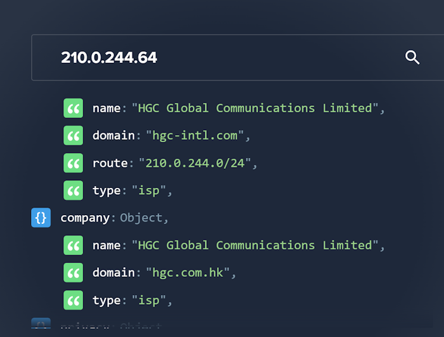The image size is (444, 337).
Task: Click the company key label
Action: click(85, 218)
